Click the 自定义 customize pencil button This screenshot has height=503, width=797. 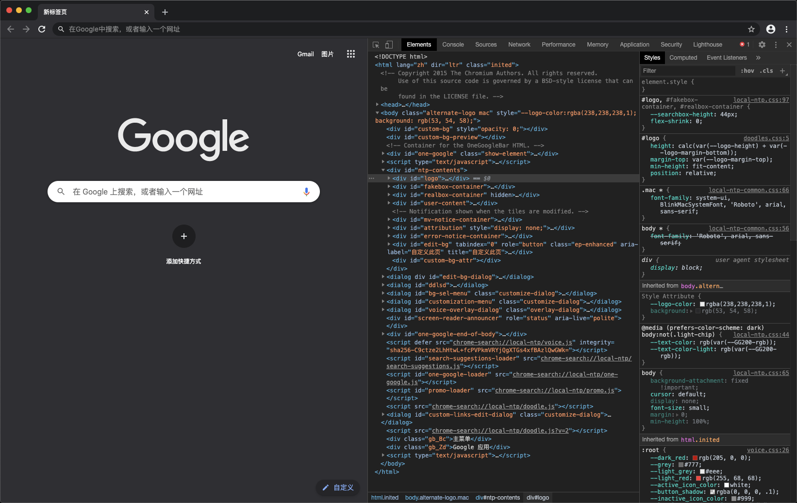pos(338,487)
